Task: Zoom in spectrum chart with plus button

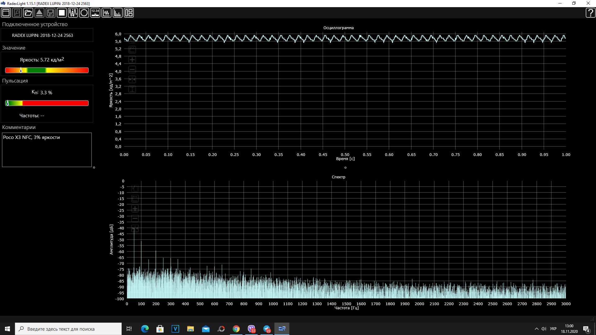Action: pyautogui.click(x=135, y=208)
